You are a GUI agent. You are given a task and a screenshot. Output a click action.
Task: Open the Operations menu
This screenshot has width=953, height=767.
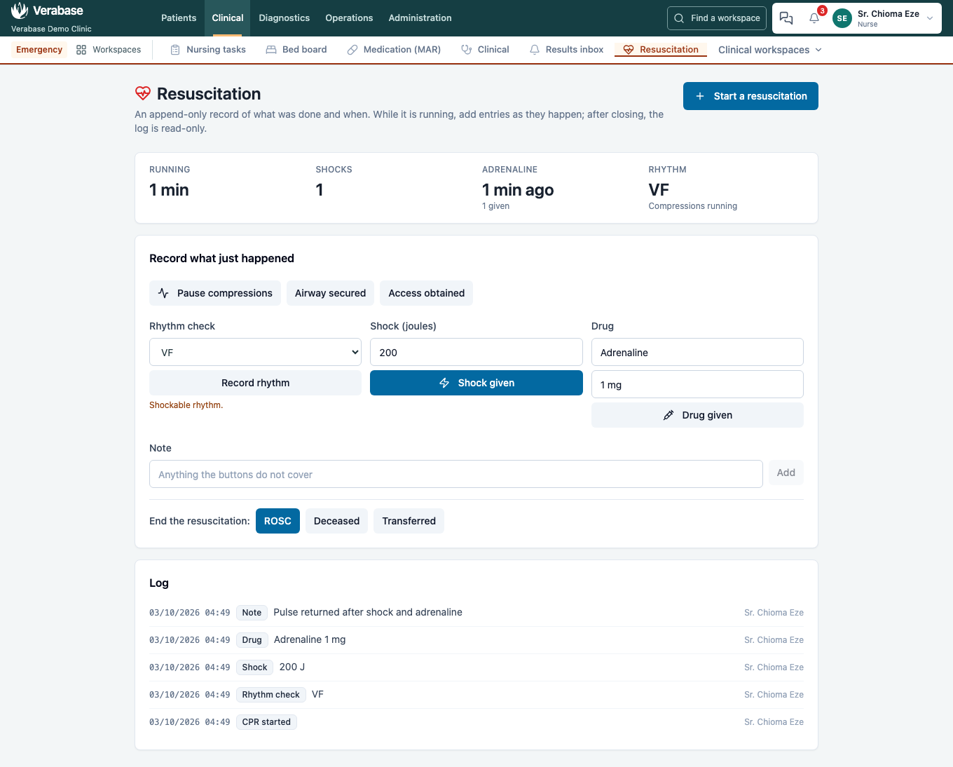(349, 18)
